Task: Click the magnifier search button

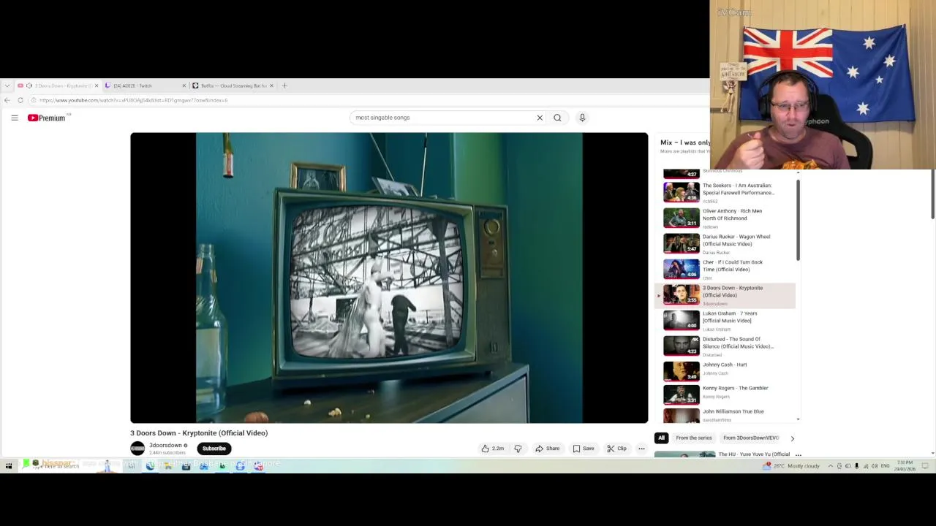Action: [x=557, y=118]
